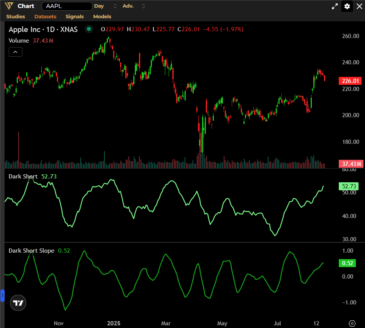Click the red 37.43 M volume label
Viewport: 365px width, 328px height.
pos(351,164)
